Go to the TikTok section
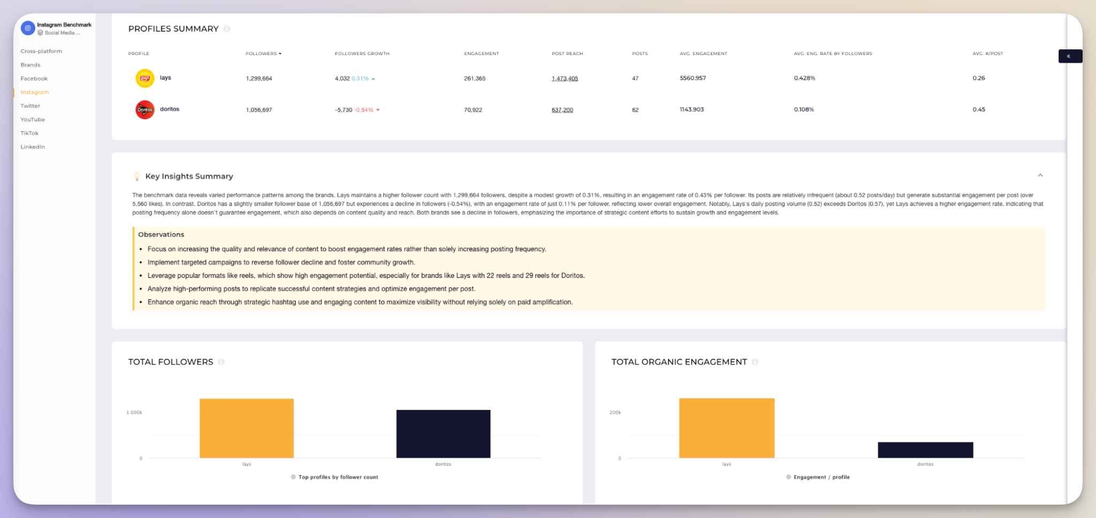This screenshot has height=518, width=1096. point(29,133)
